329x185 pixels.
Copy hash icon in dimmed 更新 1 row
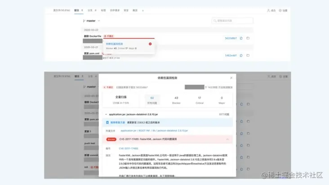[x=241, y=133]
